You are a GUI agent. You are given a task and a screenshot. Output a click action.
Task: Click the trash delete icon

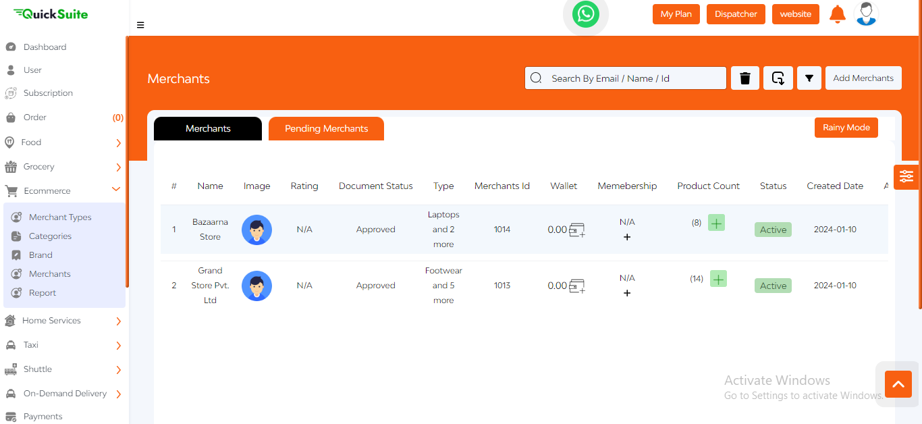745,78
